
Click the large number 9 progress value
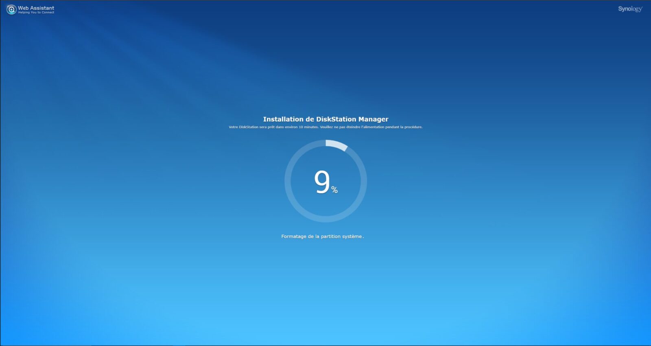pos(322,182)
